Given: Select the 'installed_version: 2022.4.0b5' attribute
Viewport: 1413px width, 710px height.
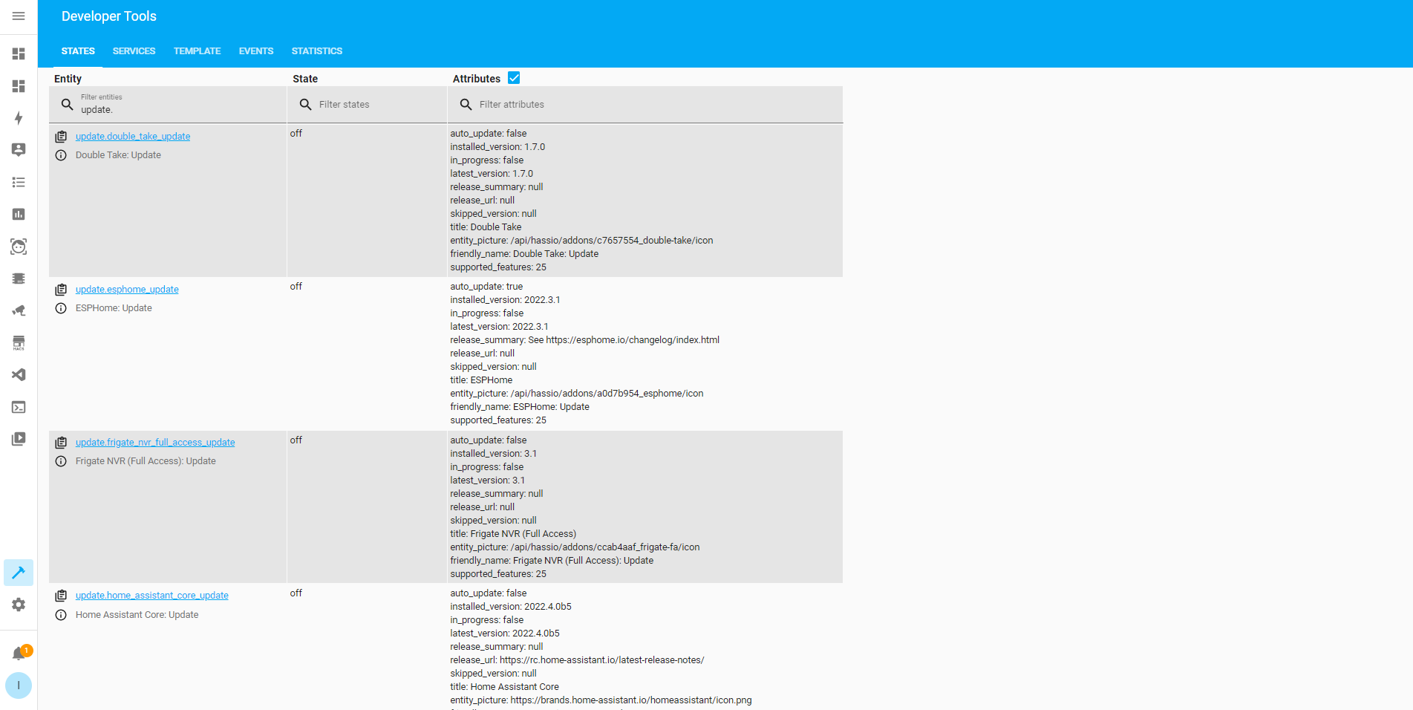Looking at the screenshot, I should [x=511, y=607].
